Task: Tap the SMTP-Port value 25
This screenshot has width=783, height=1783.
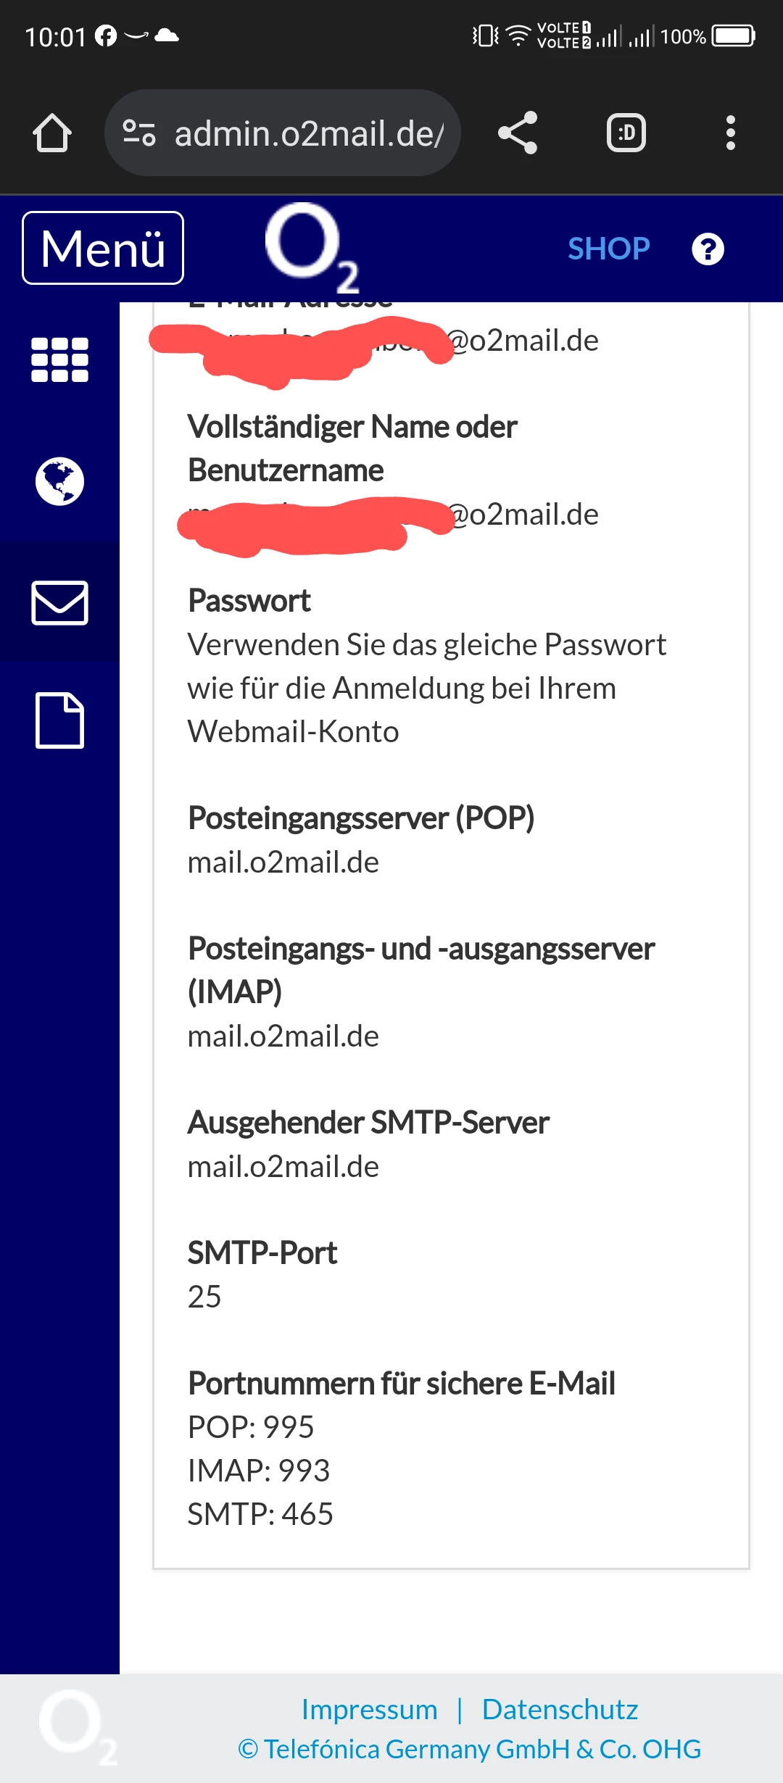Action: (x=204, y=1297)
